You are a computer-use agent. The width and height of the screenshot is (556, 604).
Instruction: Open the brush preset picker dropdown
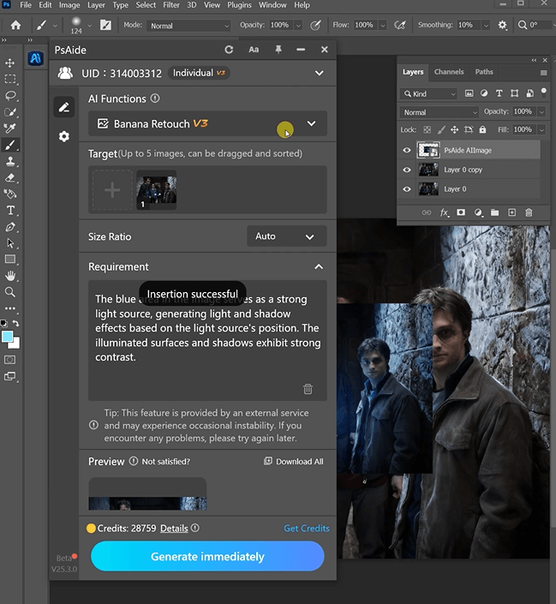click(89, 26)
